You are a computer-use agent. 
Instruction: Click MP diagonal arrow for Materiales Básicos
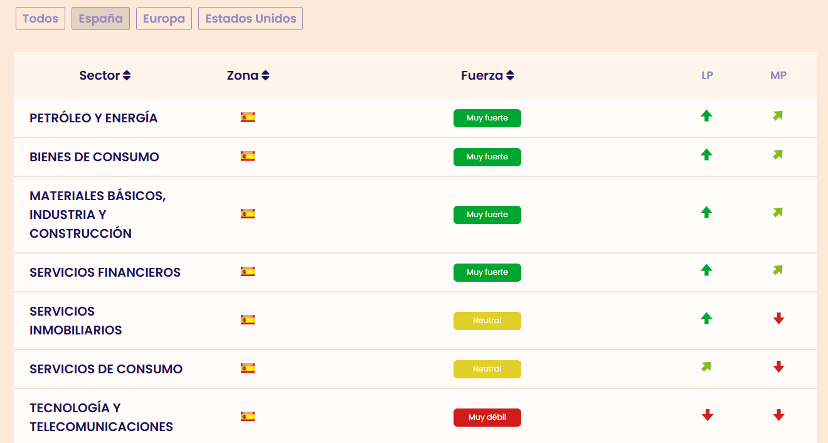pos(778,212)
